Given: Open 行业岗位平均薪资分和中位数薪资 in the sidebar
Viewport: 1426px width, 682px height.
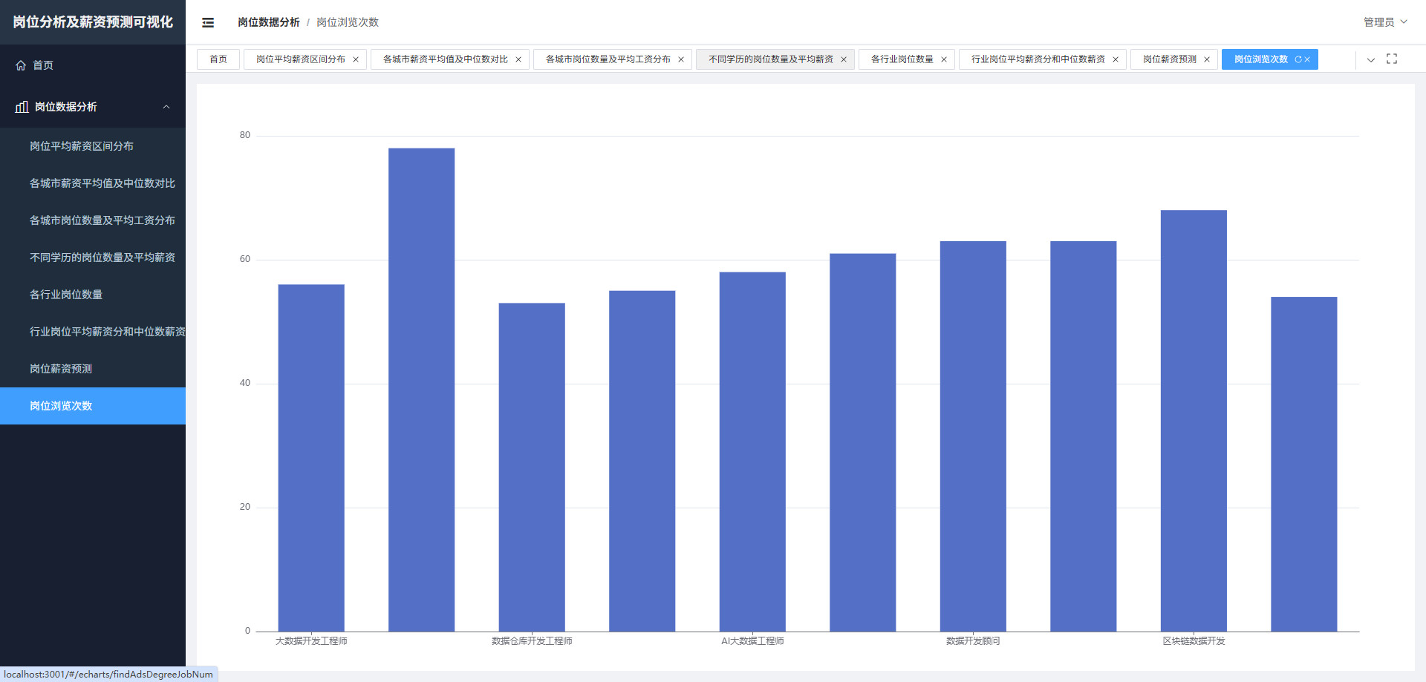Looking at the screenshot, I should (x=93, y=332).
